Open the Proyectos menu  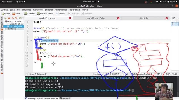27,10
